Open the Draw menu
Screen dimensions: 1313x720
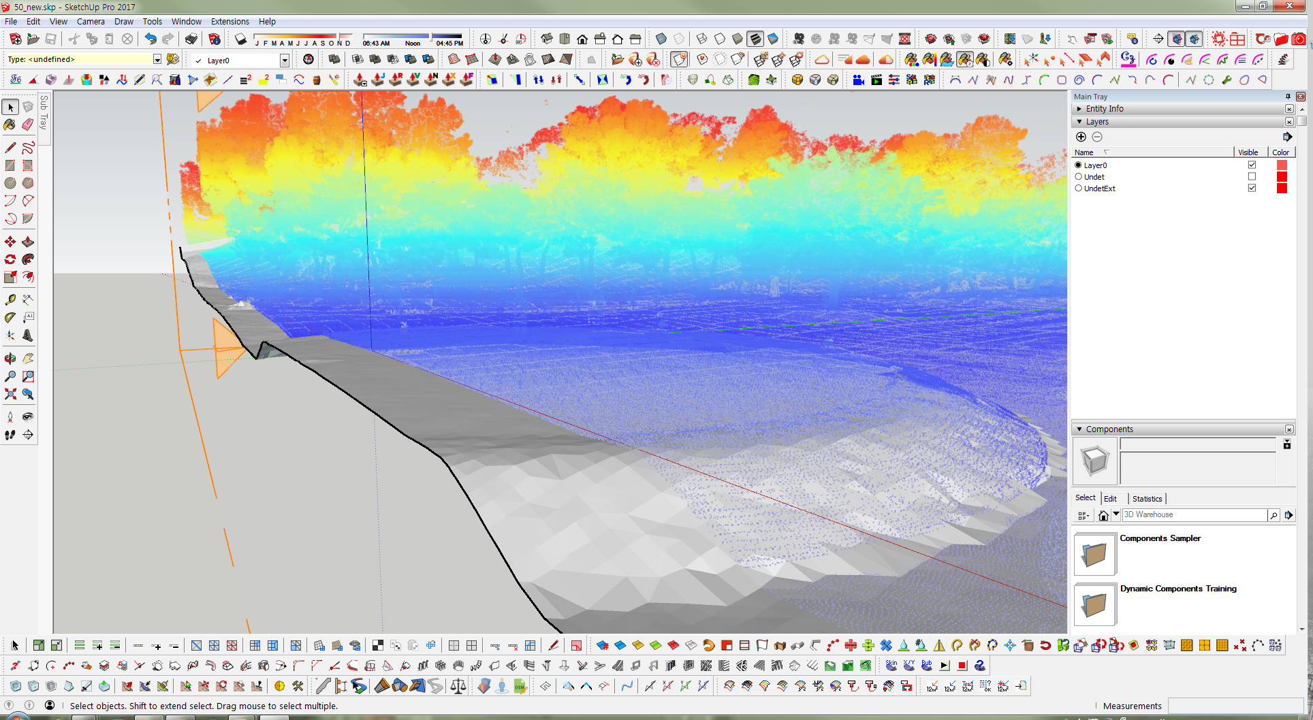pyautogui.click(x=124, y=21)
